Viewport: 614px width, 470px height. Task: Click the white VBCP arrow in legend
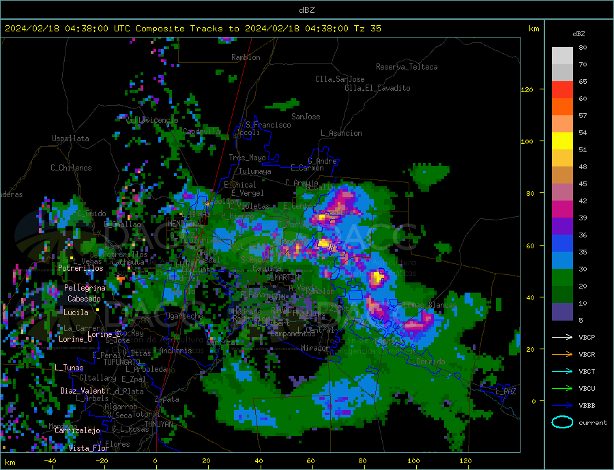(562, 337)
